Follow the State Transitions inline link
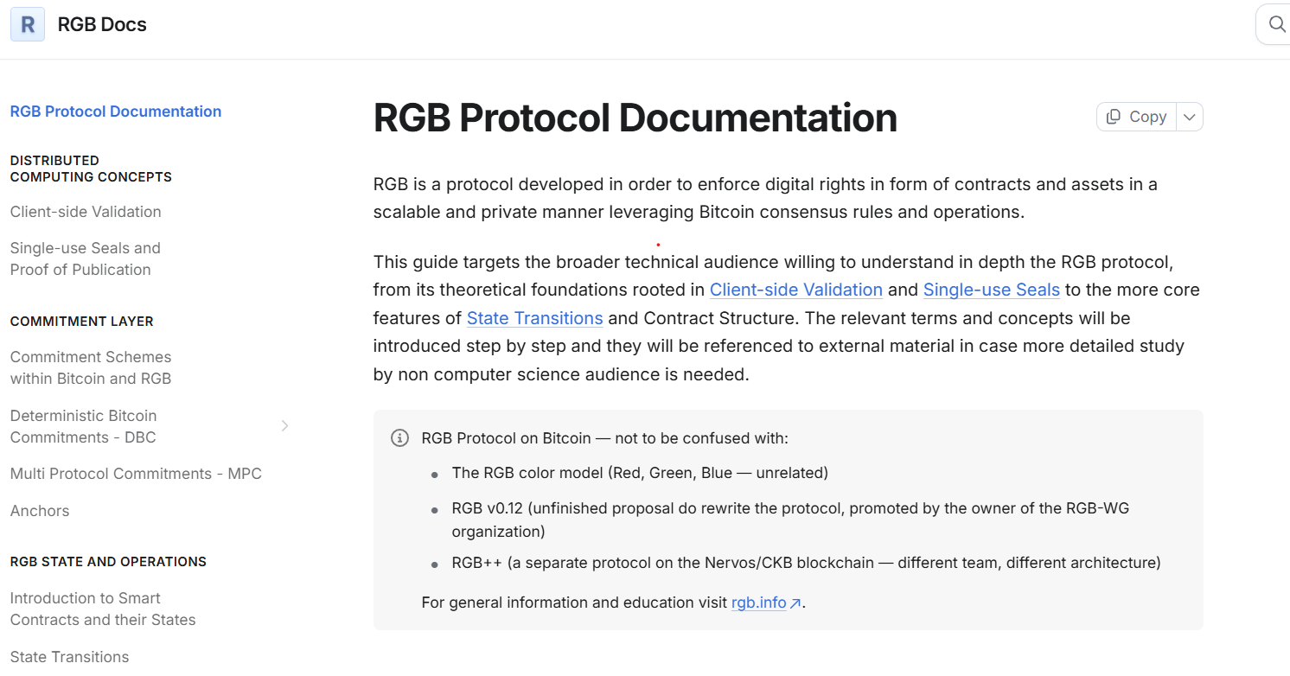 click(535, 318)
